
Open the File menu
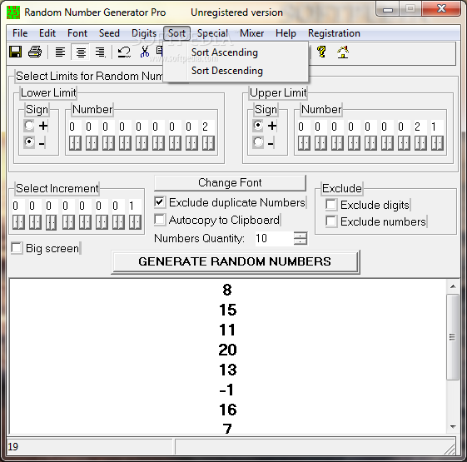coord(20,33)
